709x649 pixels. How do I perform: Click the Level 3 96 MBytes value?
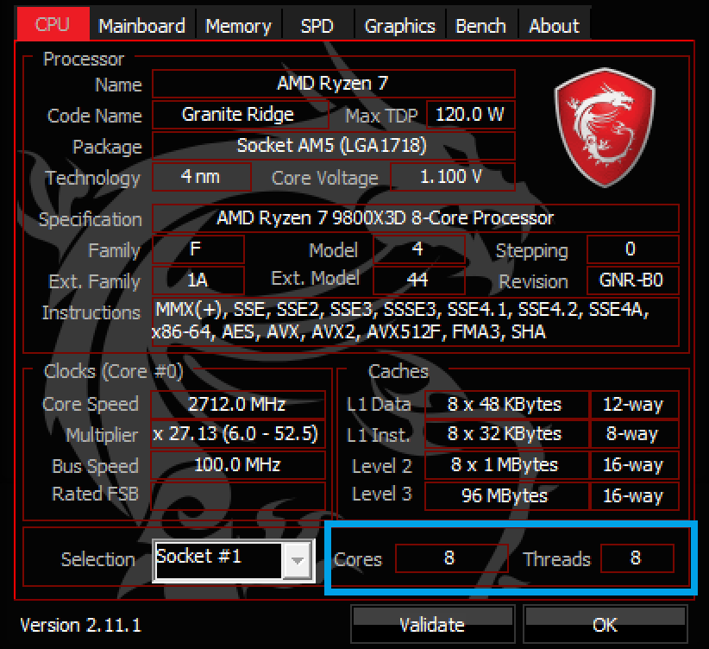click(507, 496)
